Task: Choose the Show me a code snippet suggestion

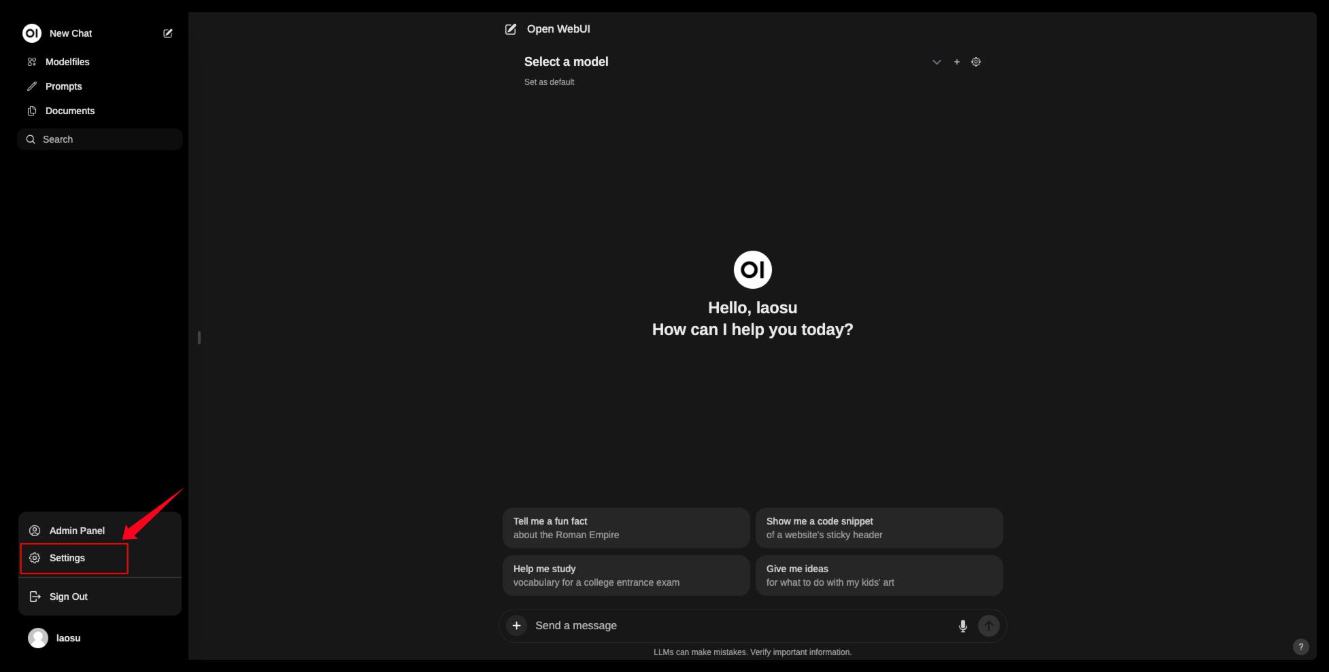Action: [879, 528]
